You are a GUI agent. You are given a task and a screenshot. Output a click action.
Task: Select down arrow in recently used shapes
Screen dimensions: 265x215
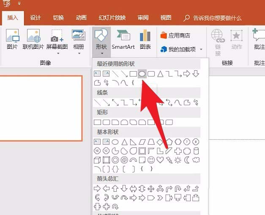(x=196, y=74)
